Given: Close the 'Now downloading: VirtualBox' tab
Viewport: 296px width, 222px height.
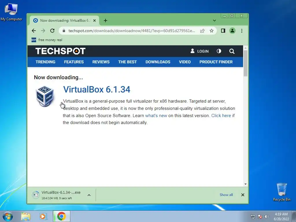Looking at the screenshot, I should 95,21.
